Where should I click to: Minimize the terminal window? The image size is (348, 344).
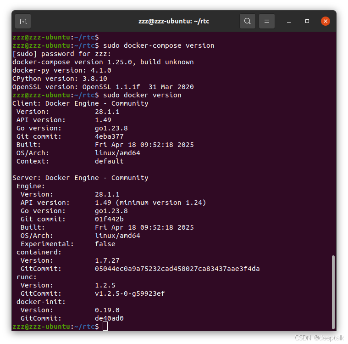[x=289, y=21]
